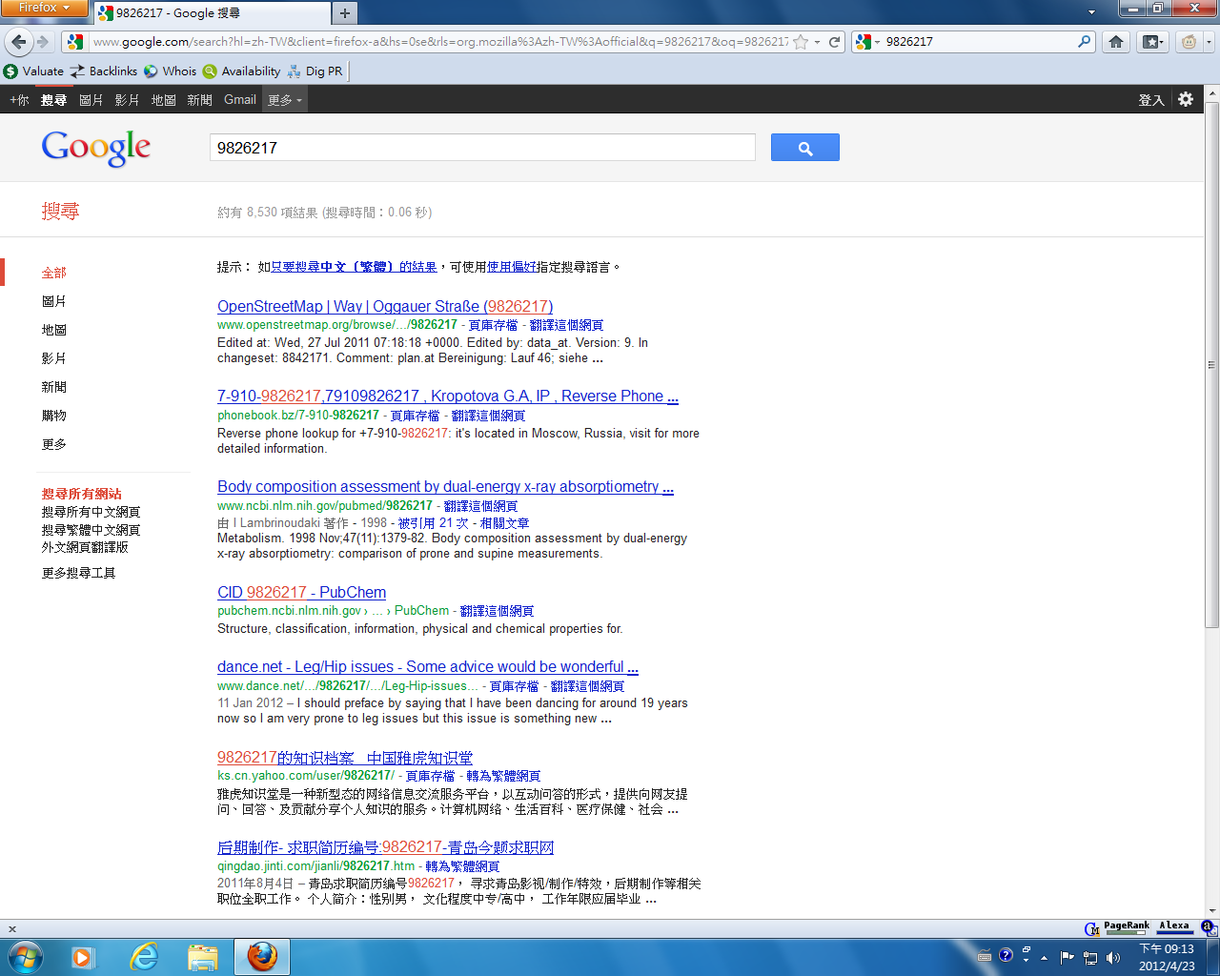Image resolution: width=1220 pixels, height=976 pixels.
Task: Click the Firefox icon in the taskbar
Action: tap(262, 957)
